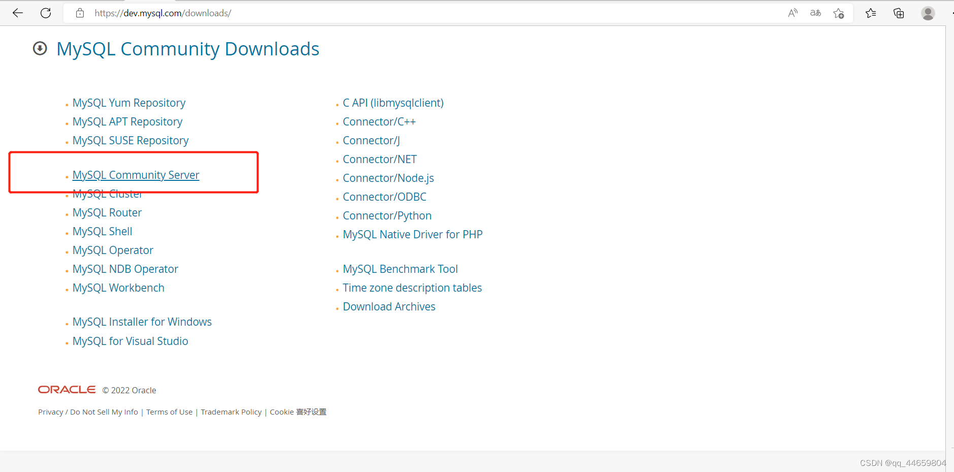Open MySQL Cluster link

tap(108, 194)
